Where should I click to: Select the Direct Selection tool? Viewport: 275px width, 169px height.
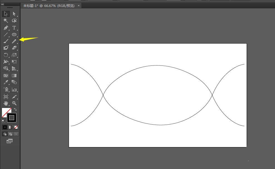(14, 14)
